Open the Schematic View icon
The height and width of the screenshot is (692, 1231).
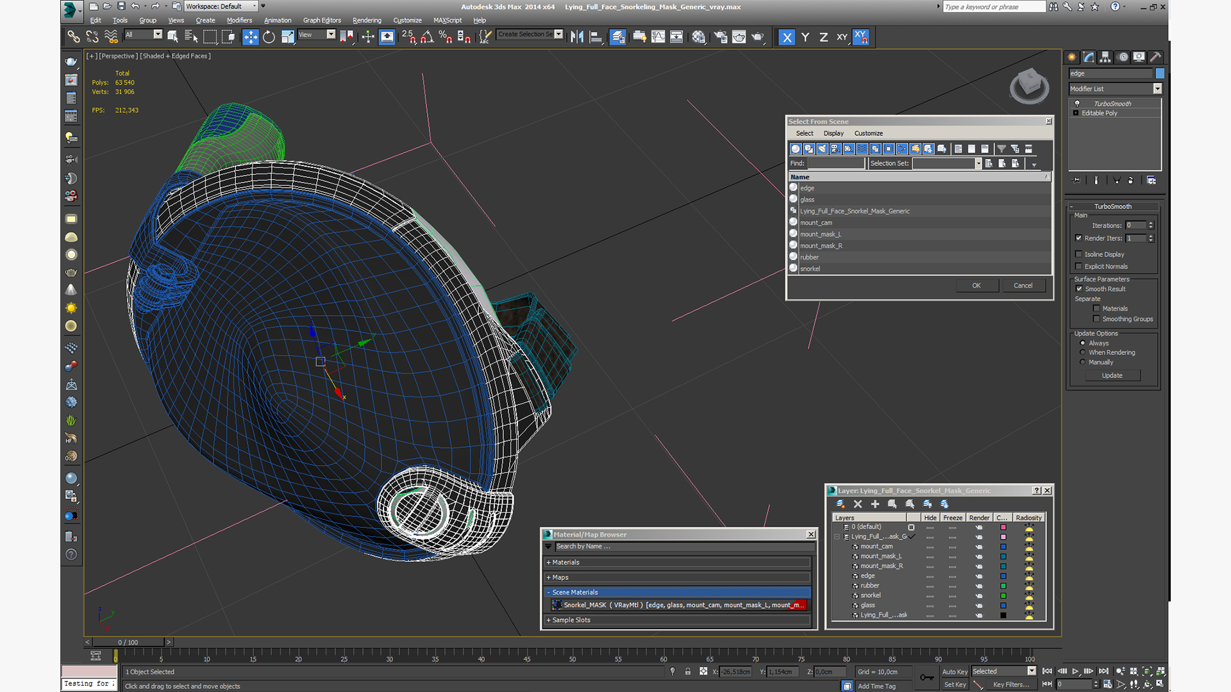[x=676, y=37]
